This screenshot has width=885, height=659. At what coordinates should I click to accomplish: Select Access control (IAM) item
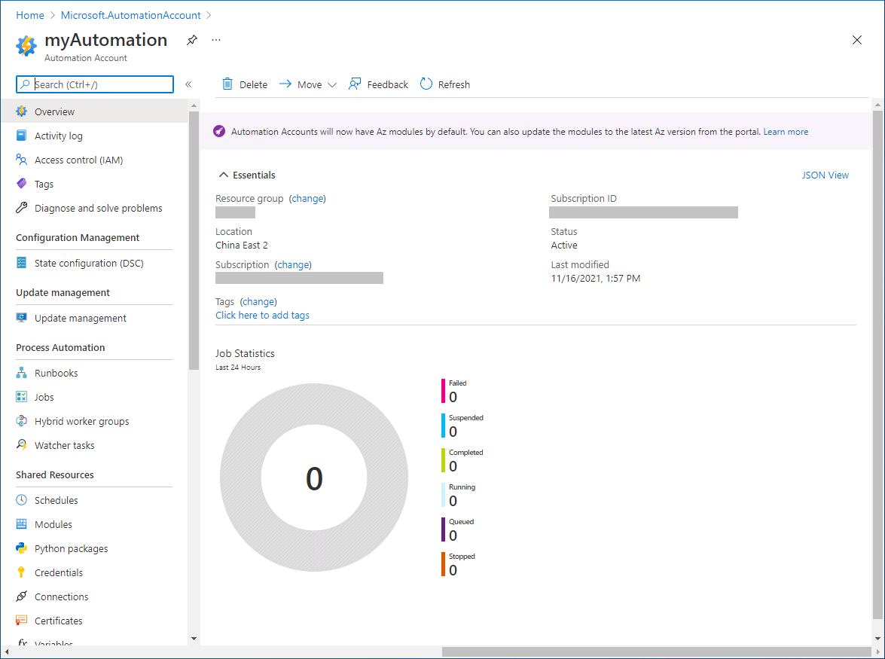[78, 160]
